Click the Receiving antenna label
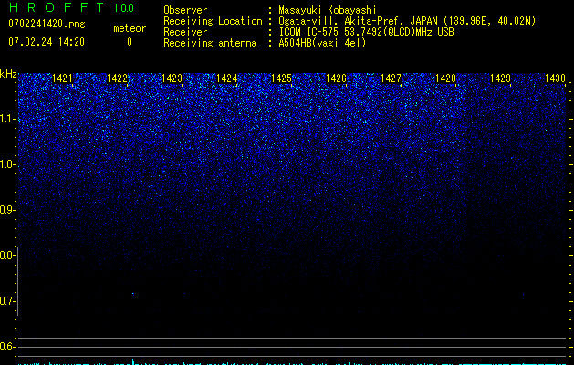This screenshot has height=365, width=574. click(x=210, y=43)
